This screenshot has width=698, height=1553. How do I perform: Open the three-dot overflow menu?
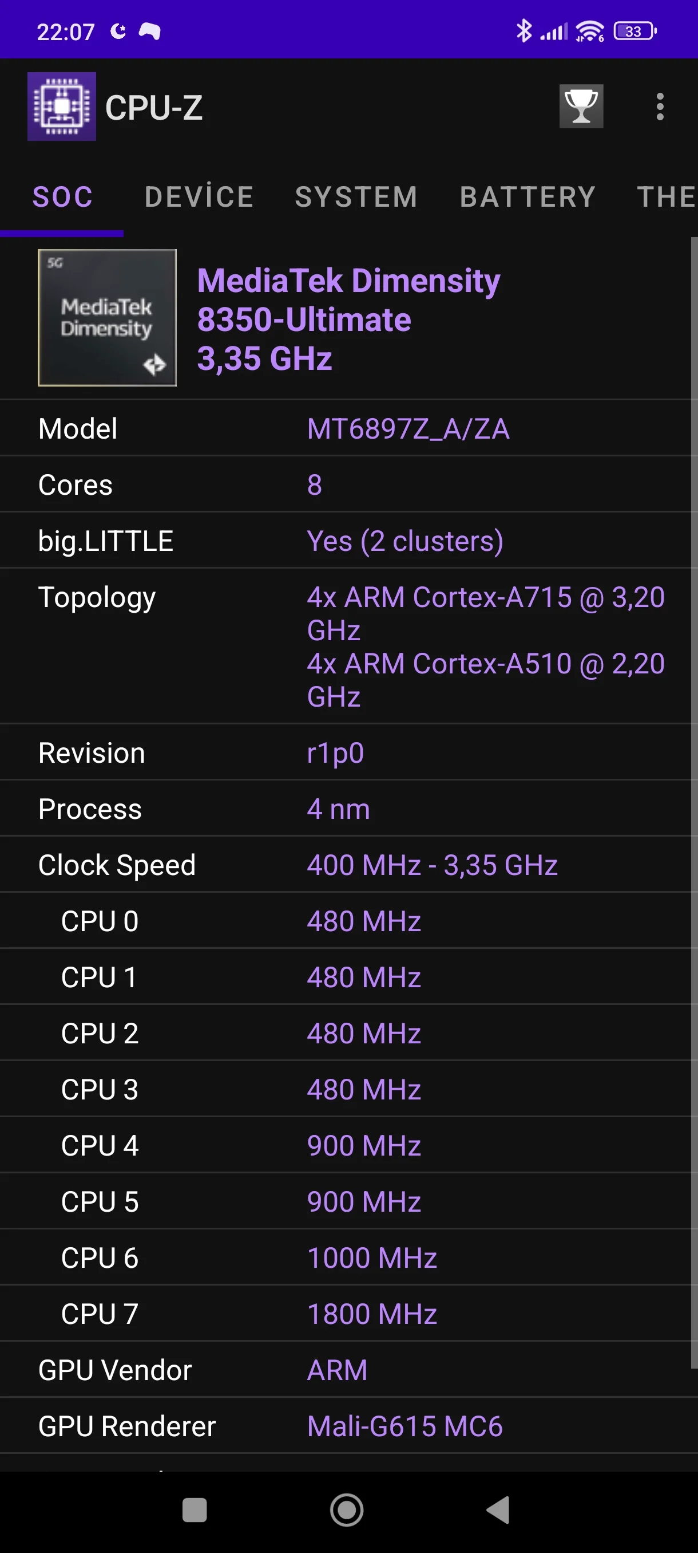[x=660, y=107]
